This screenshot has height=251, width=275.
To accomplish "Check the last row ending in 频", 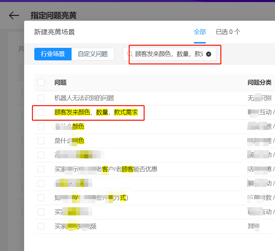I will pyautogui.click(x=41, y=226).
